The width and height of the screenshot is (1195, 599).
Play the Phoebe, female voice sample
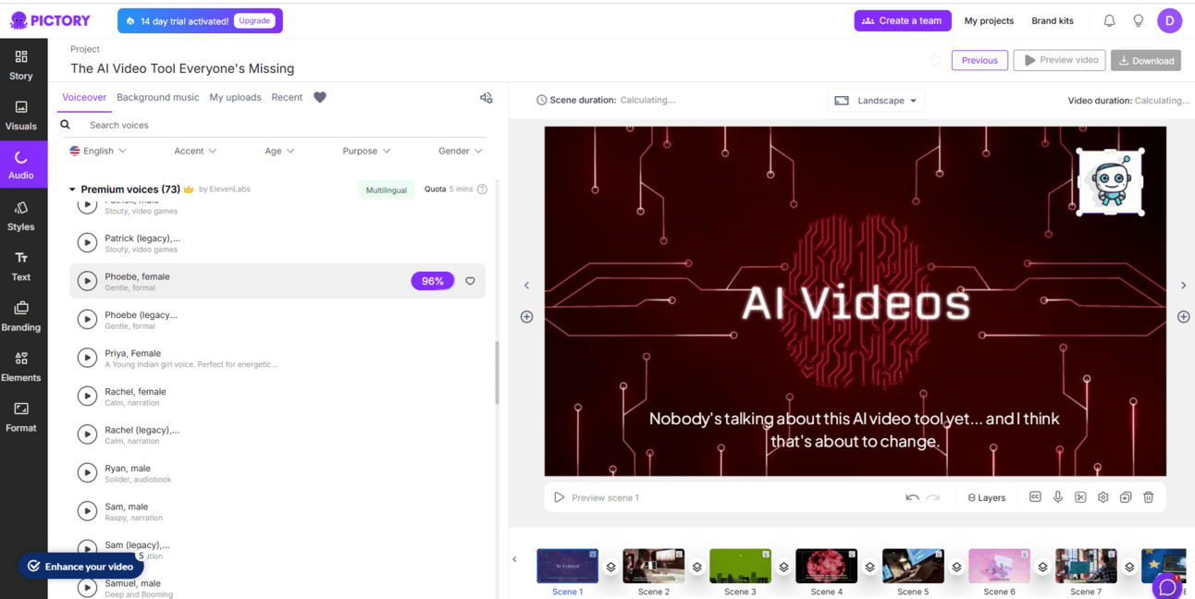(x=87, y=281)
